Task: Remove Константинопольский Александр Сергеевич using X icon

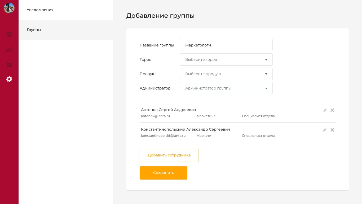Action: point(332,130)
